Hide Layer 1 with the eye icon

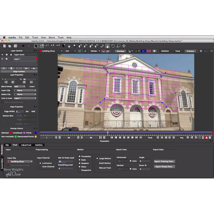tap(3, 59)
